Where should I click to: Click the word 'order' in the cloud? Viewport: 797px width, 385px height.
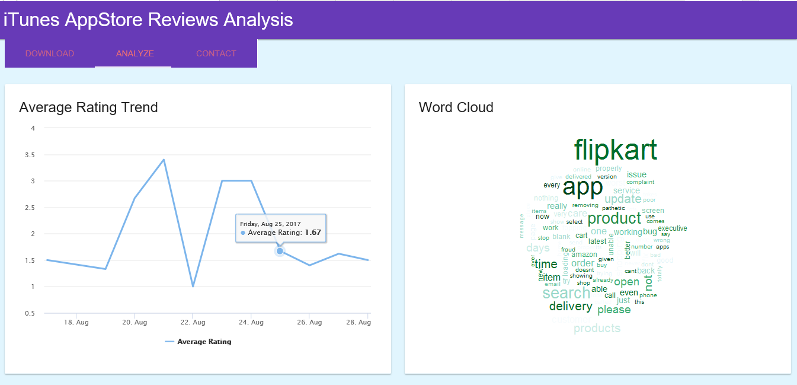pos(582,263)
